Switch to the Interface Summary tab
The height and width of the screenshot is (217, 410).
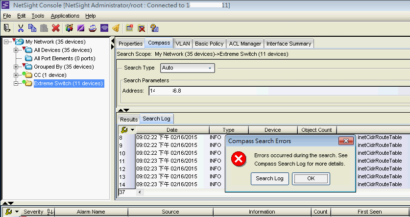tap(289, 44)
